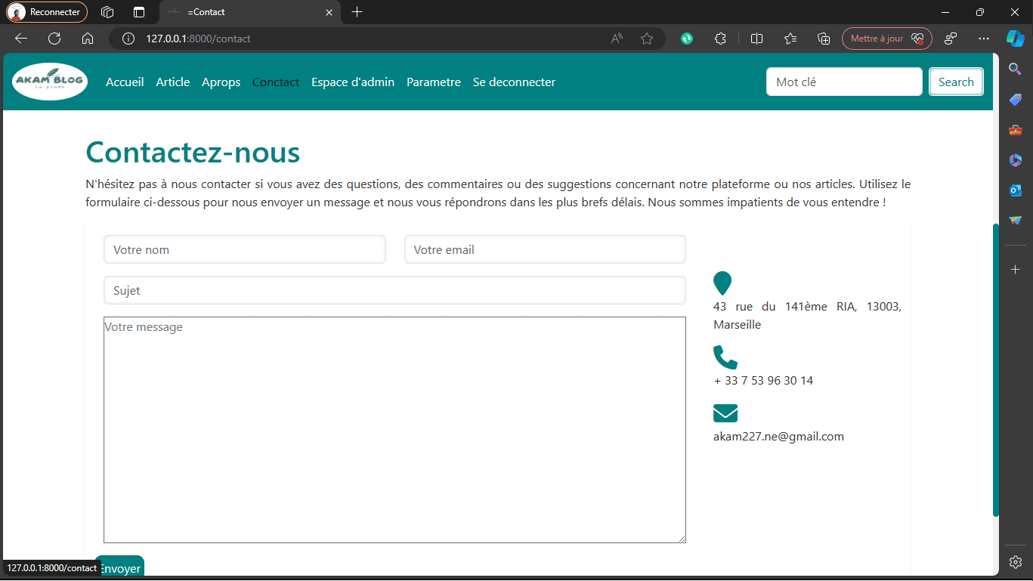Open the sidebar Shopping tag icon
The image size is (1033, 581).
[1016, 100]
